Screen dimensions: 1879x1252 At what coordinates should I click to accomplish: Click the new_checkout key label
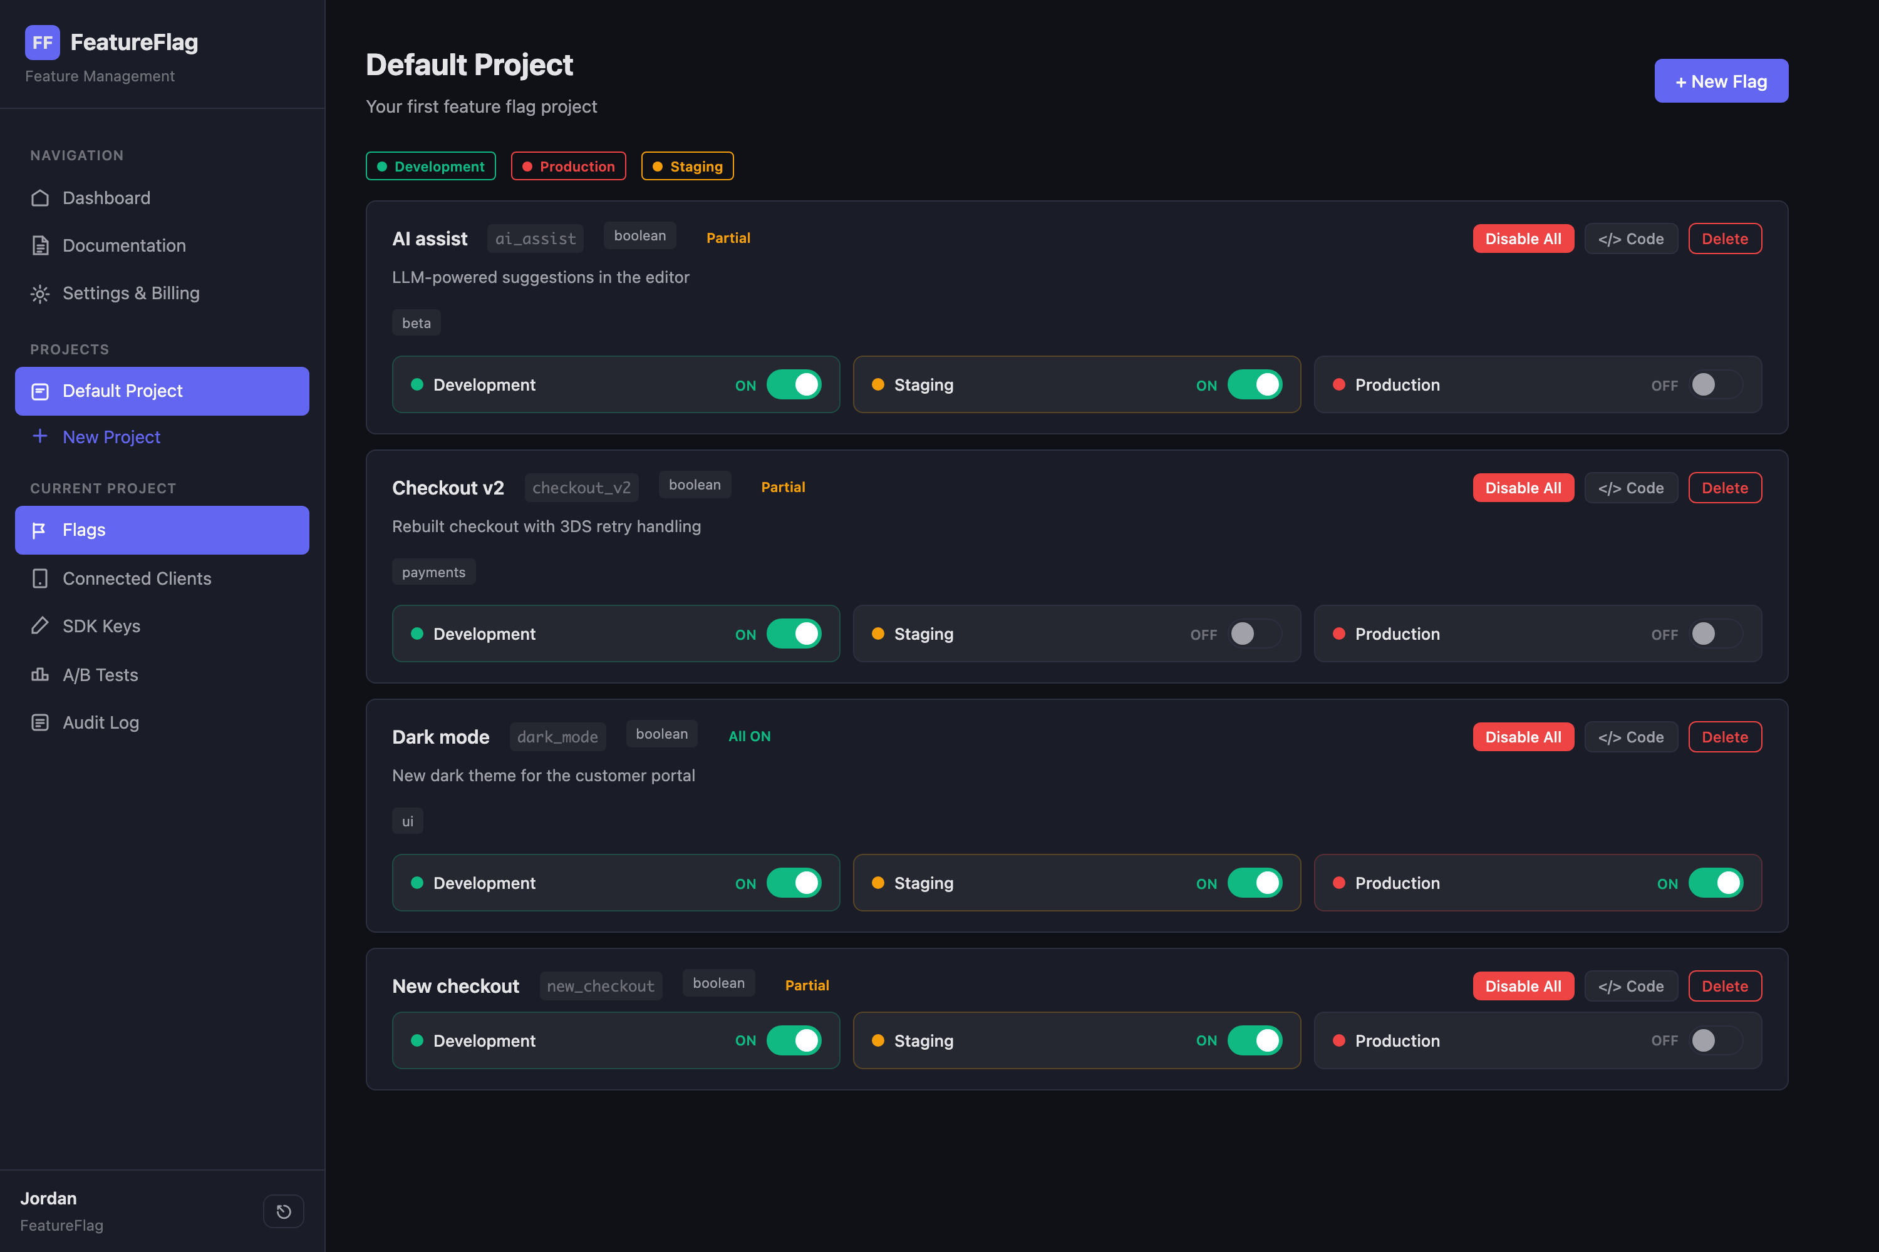pos(601,986)
